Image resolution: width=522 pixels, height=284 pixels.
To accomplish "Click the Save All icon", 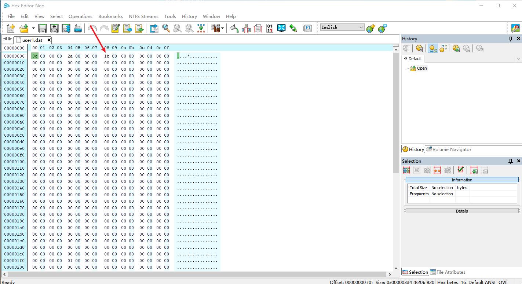I will click(66, 28).
